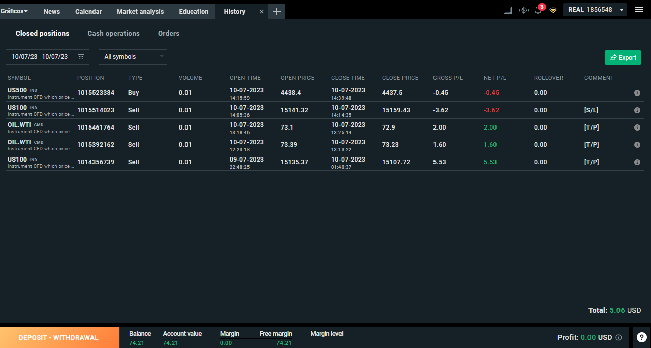
Task: Open the hamburger main menu
Action: coord(639,10)
